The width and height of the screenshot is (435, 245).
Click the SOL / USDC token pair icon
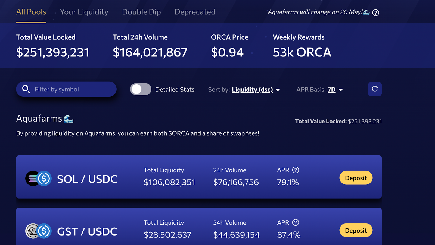(38, 179)
